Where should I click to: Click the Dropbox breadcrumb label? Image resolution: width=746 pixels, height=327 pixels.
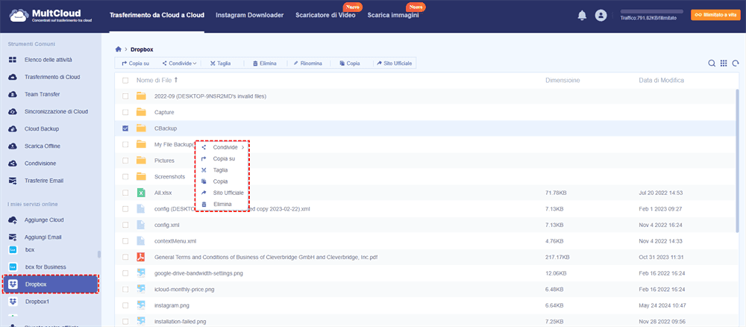tap(142, 49)
